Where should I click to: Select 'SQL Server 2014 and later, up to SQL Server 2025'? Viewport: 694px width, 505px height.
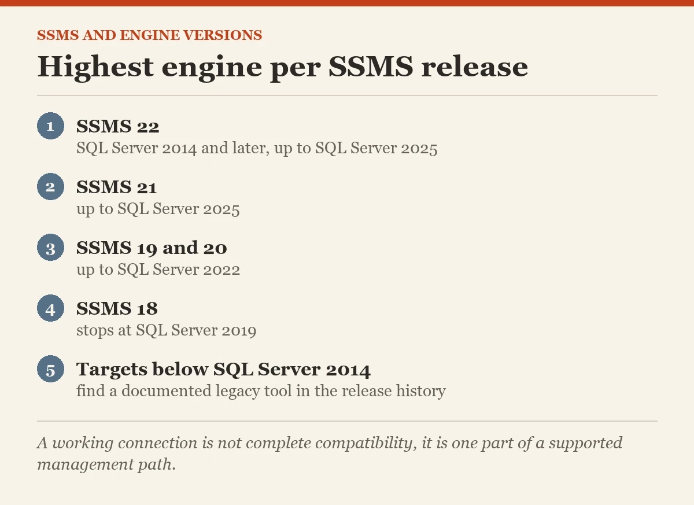[257, 149]
